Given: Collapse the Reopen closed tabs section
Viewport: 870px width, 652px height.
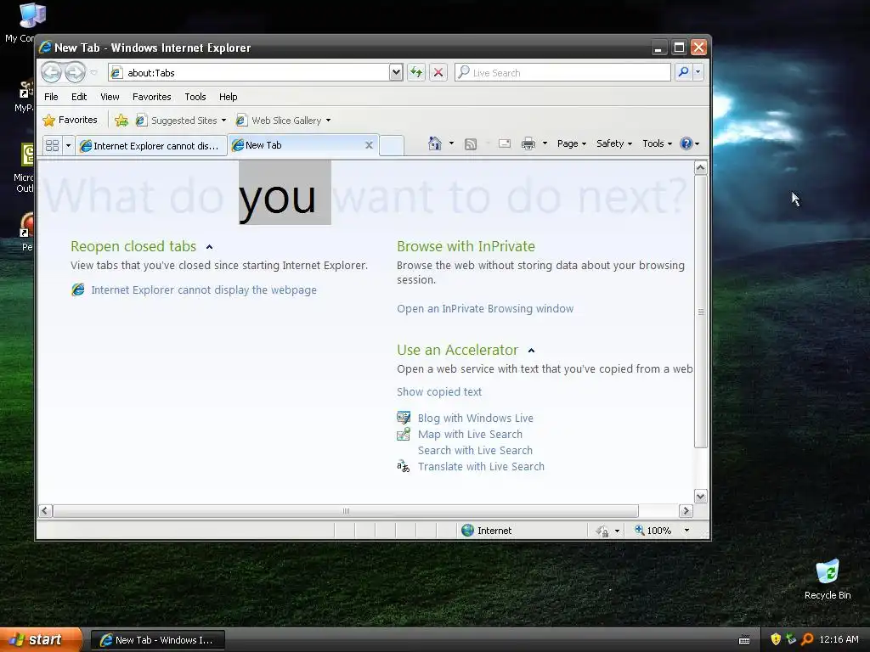Looking at the screenshot, I should point(209,247).
